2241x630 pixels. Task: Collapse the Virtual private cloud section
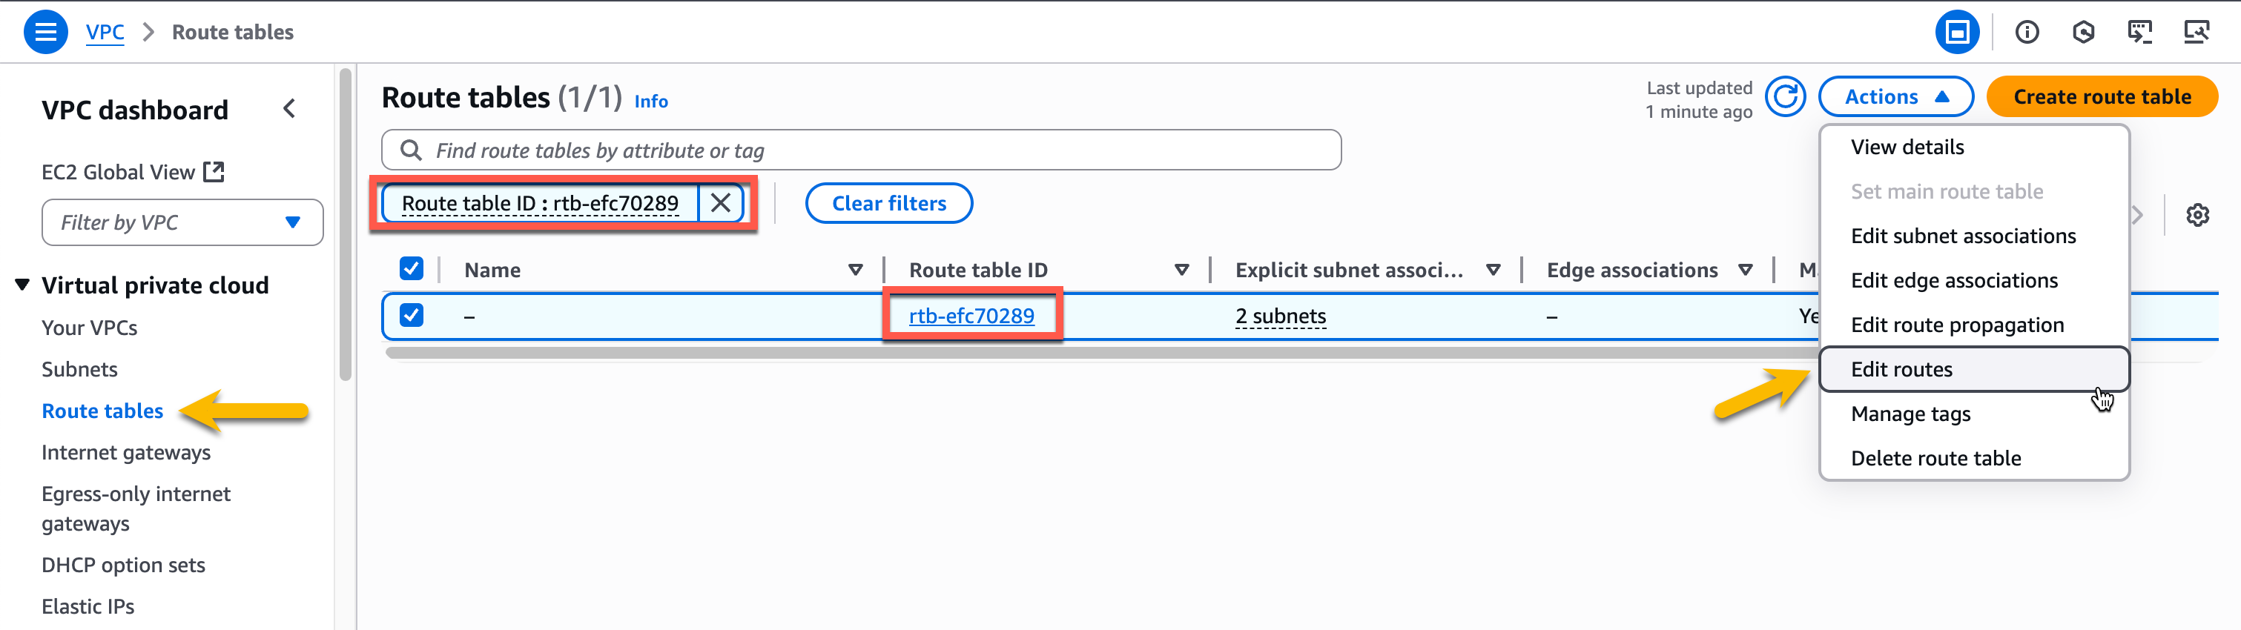[22, 284]
